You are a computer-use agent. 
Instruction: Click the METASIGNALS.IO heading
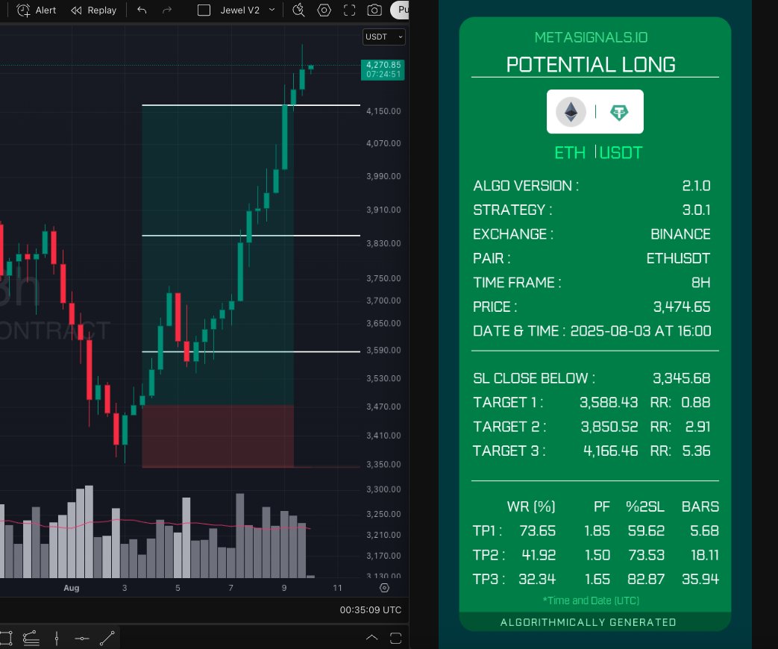(591, 37)
